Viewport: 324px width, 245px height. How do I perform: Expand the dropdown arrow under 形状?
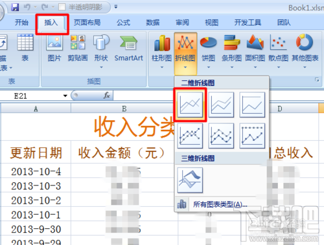tap(101, 67)
